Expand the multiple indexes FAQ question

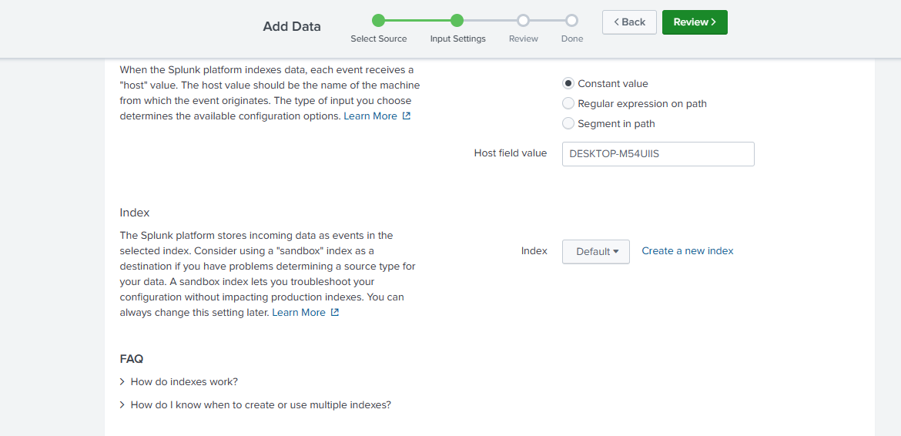point(260,405)
